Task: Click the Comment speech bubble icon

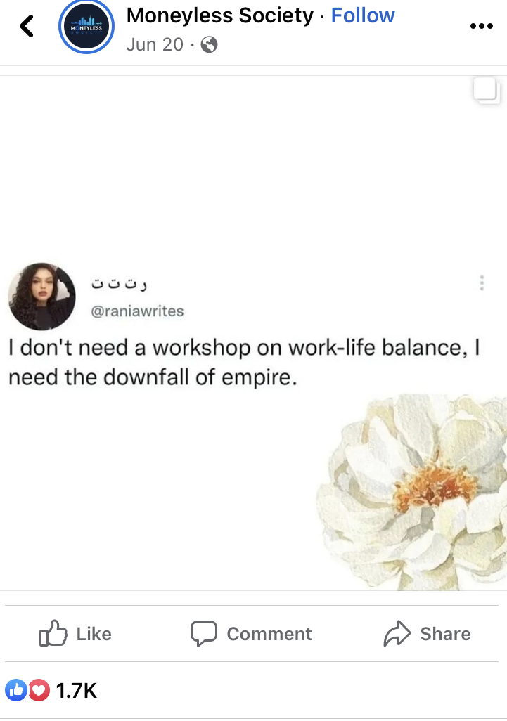Action: pyautogui.click(x=204, y=634)
